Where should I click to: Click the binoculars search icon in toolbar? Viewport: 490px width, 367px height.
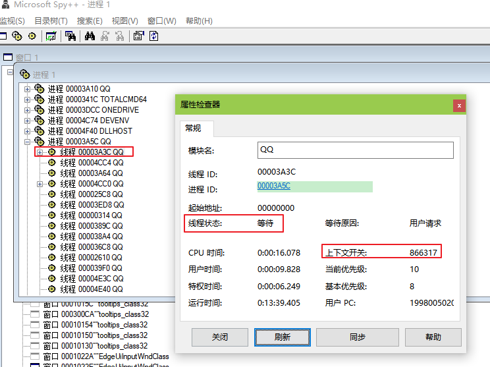click(90, 36)
